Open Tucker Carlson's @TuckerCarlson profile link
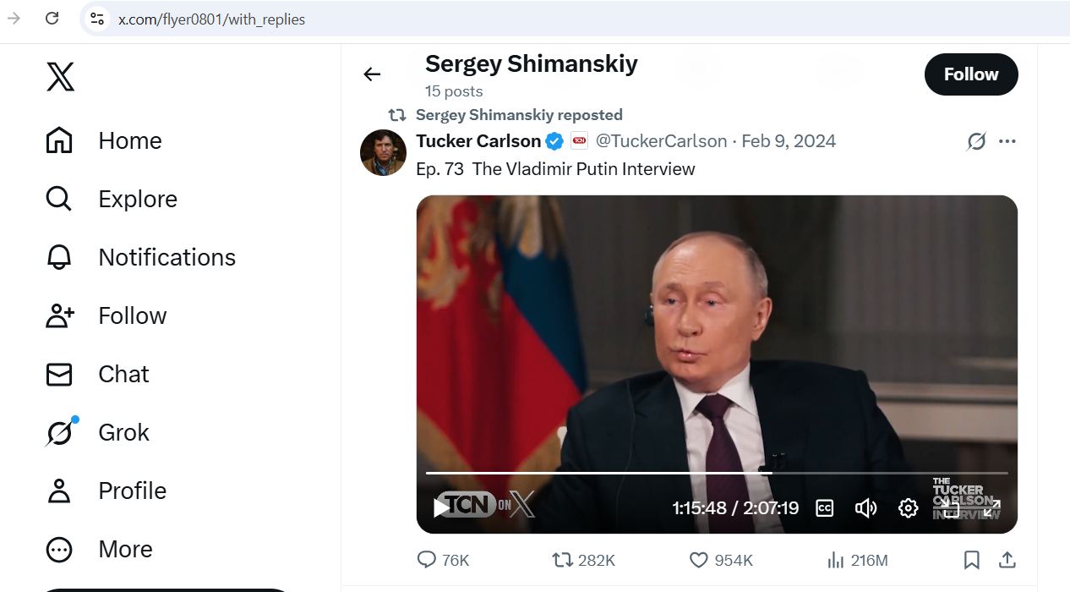The width and height of the screenshot is (1070, 592). pyautogui.click(x=661, y=140)
